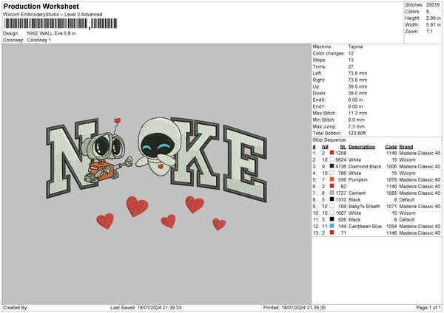Select the Max Jump value 7.3 mm
444x313 pixels.
coord(357,126)
